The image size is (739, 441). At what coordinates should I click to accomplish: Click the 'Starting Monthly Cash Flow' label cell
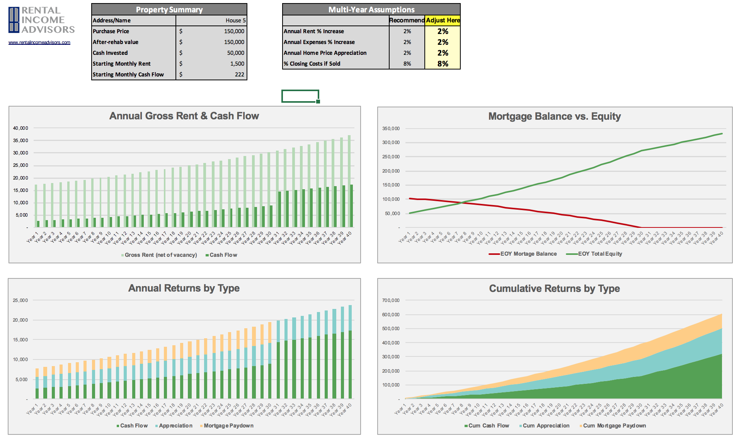(134, 75)
